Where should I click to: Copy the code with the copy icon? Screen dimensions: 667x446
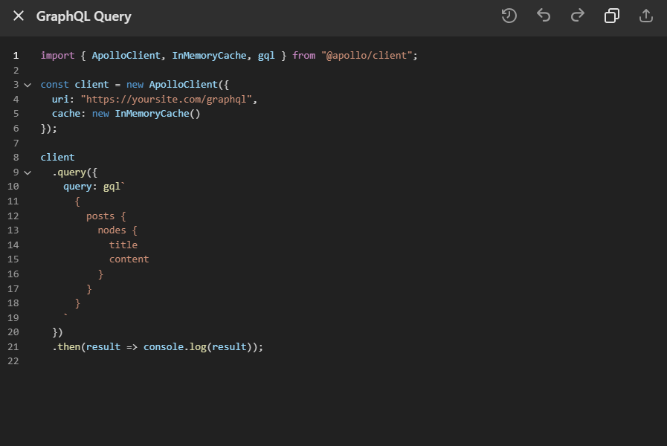click(x=612, y=16)
